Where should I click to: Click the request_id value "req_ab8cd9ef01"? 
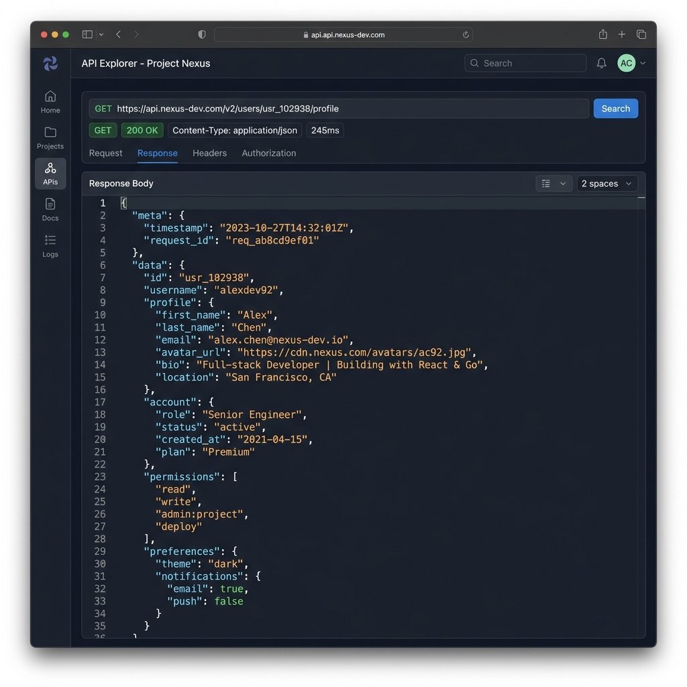(x=272, y=241)
